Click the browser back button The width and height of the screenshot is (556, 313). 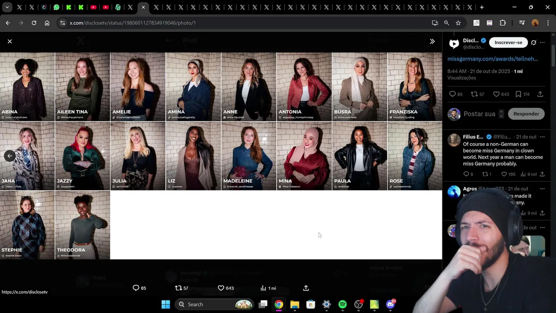[8, 23]
